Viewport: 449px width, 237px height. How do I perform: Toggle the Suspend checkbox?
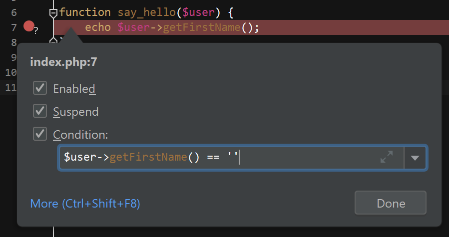(40, 111)
